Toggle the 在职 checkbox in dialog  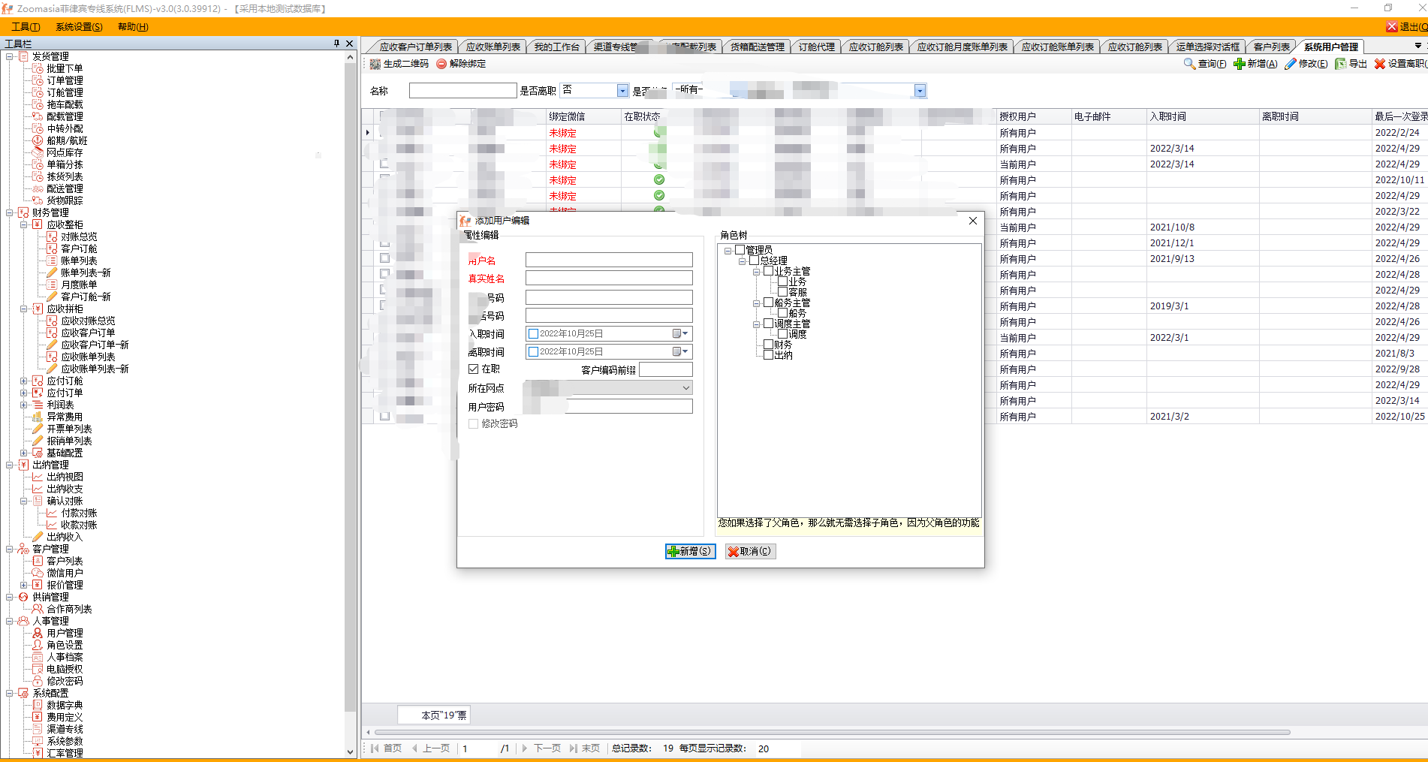point(474,369)
